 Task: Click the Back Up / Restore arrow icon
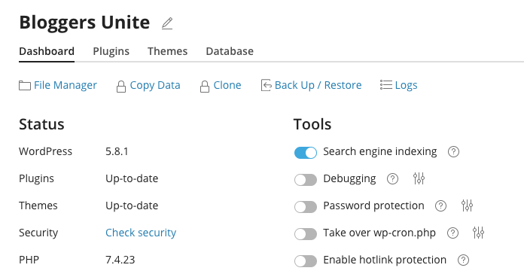pyautogui.click(x=266, y=85)
